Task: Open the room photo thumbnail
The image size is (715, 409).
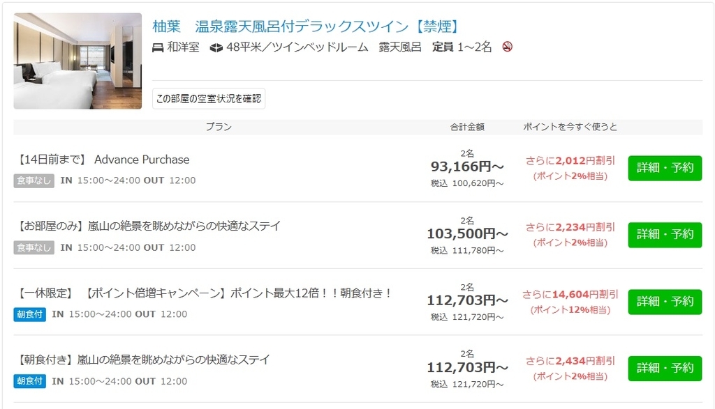Action: tap(78, 61)
